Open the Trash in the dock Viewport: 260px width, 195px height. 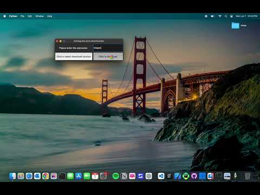248,176
